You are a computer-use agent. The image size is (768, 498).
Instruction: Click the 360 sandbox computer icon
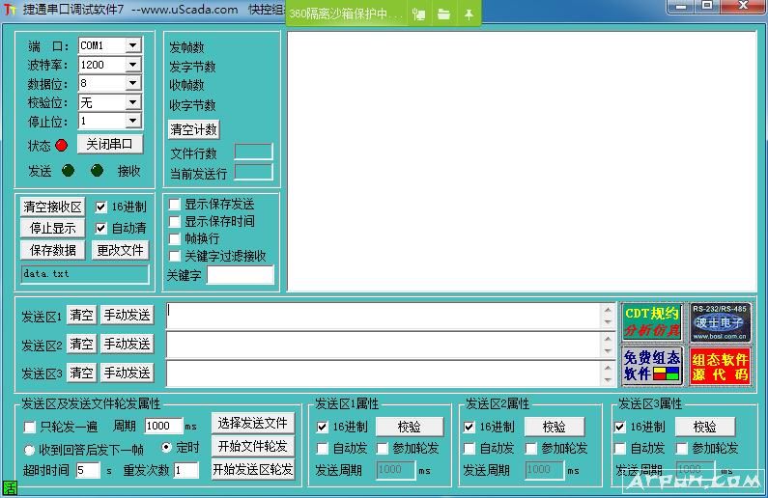point(419,14)
